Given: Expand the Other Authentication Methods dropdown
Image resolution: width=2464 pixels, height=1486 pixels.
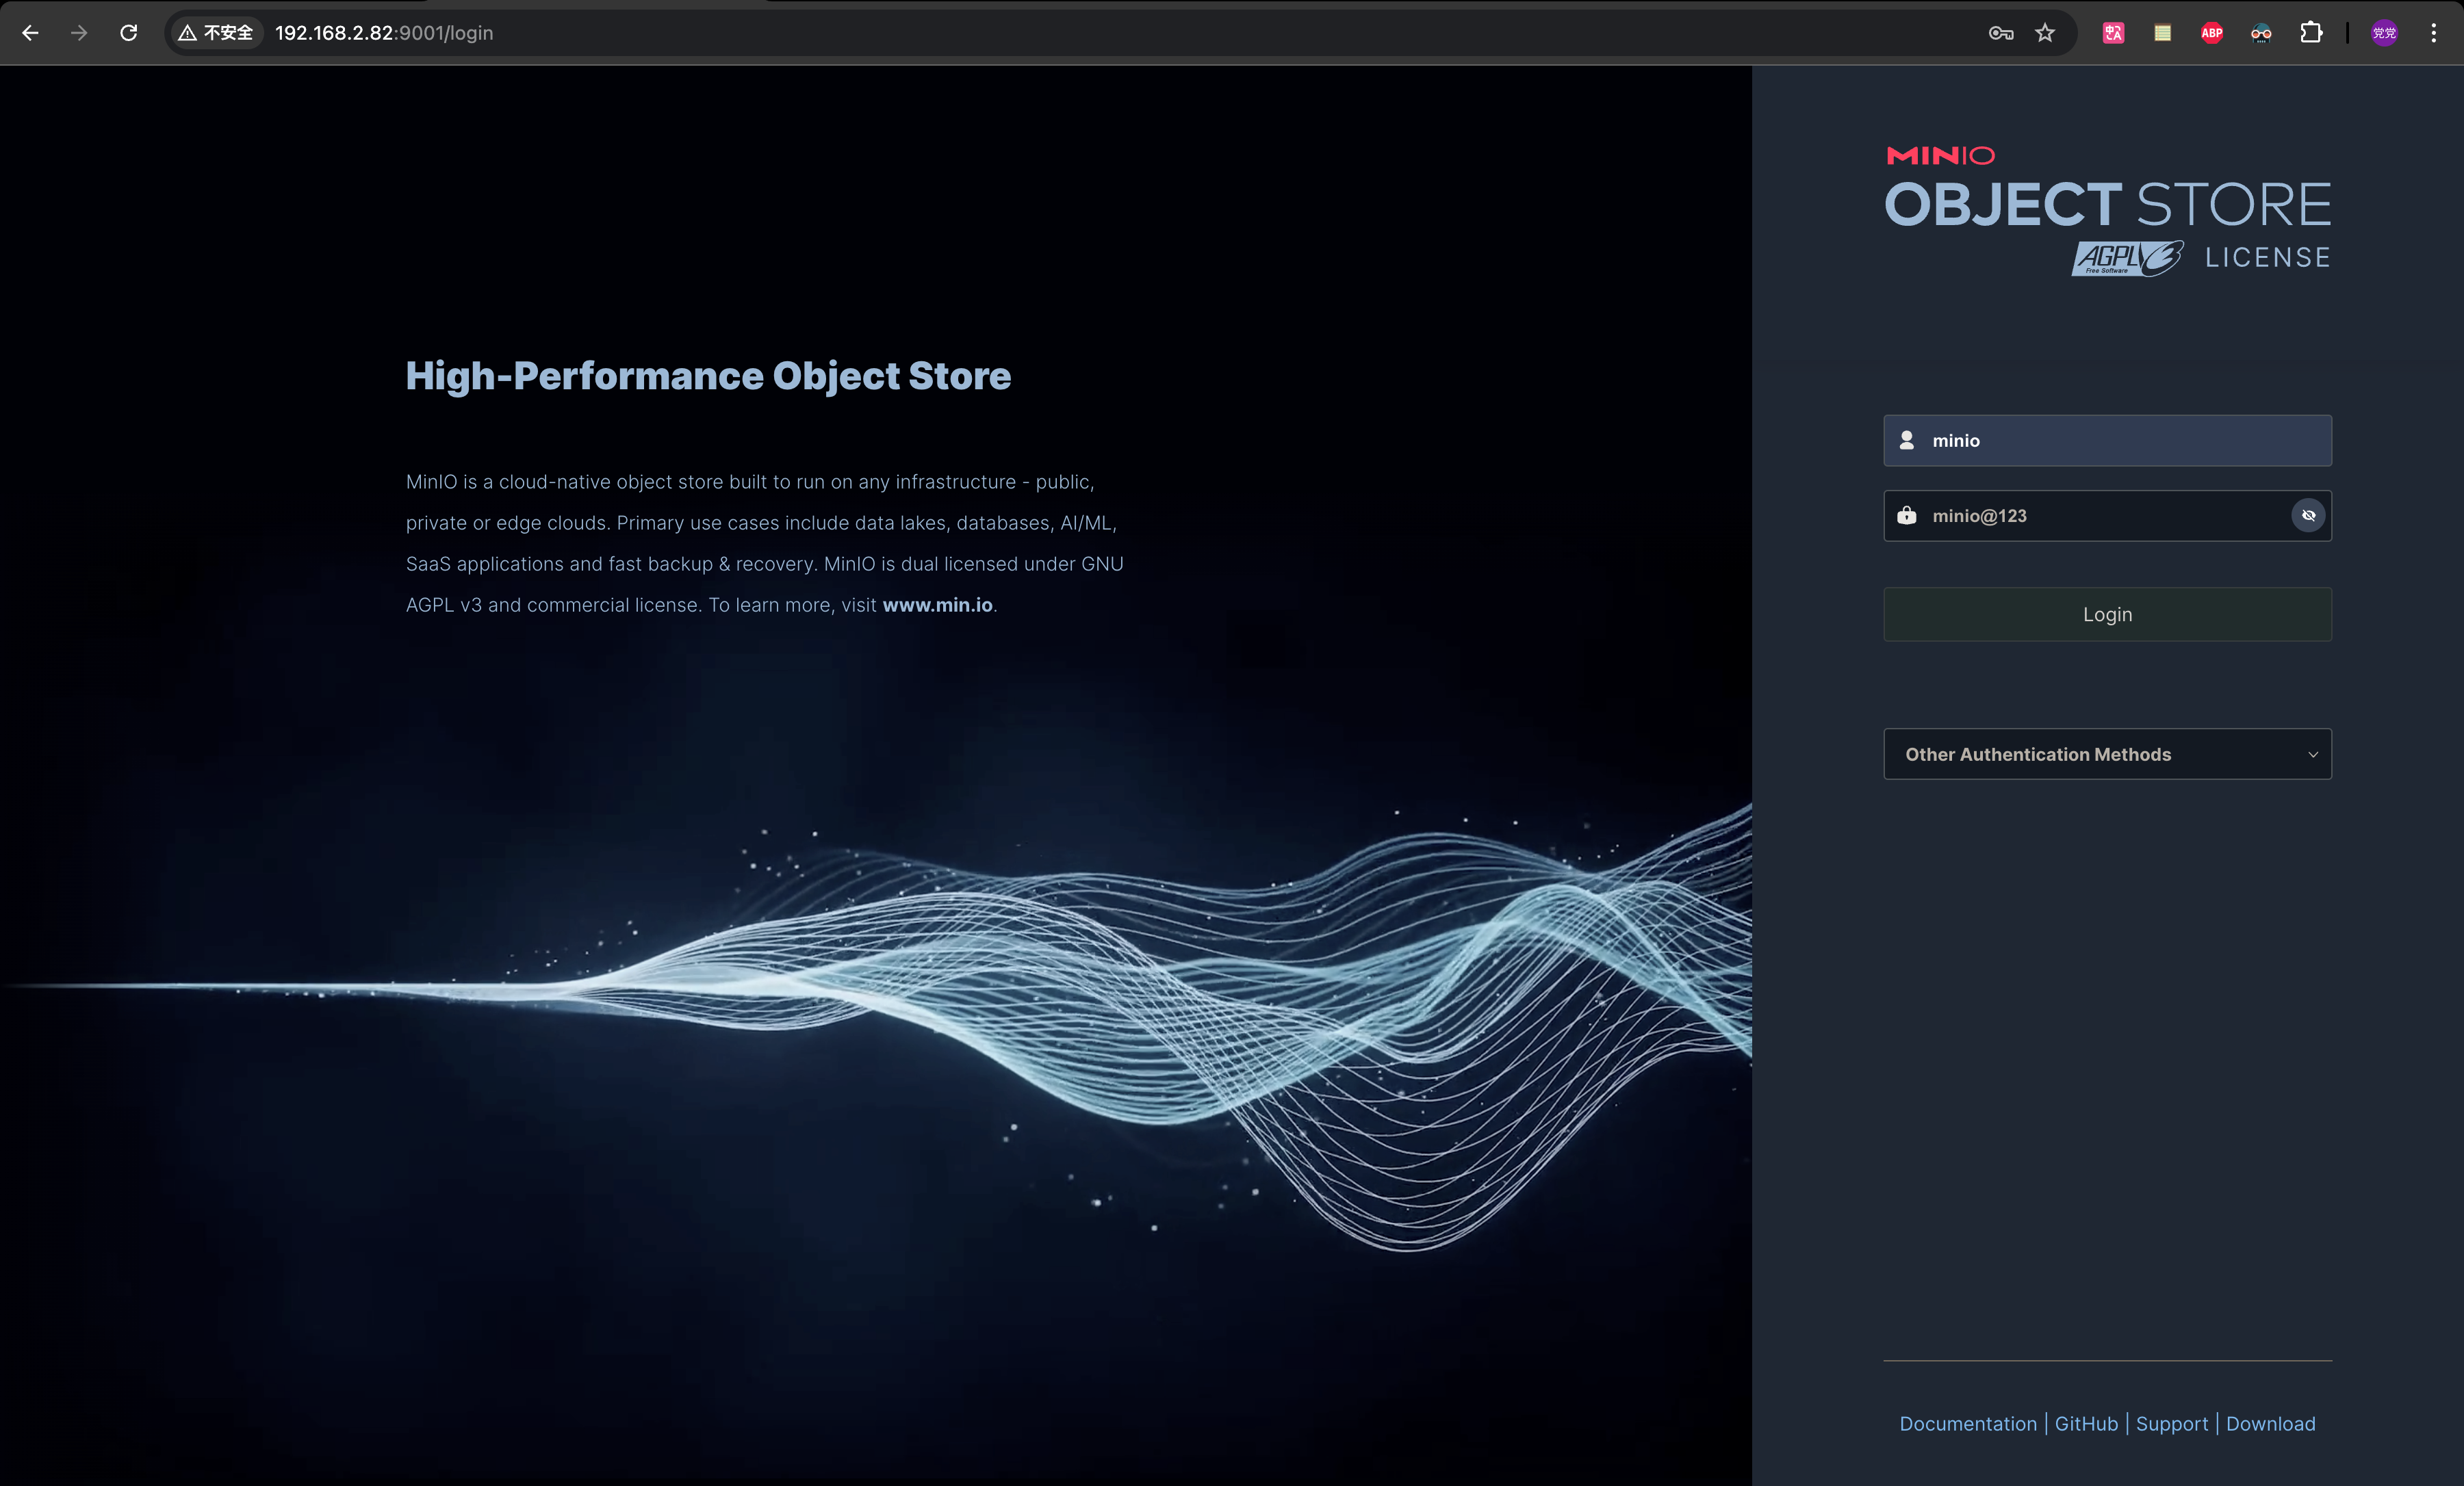Looking at the screenshot, I should tap(2107, 755).
